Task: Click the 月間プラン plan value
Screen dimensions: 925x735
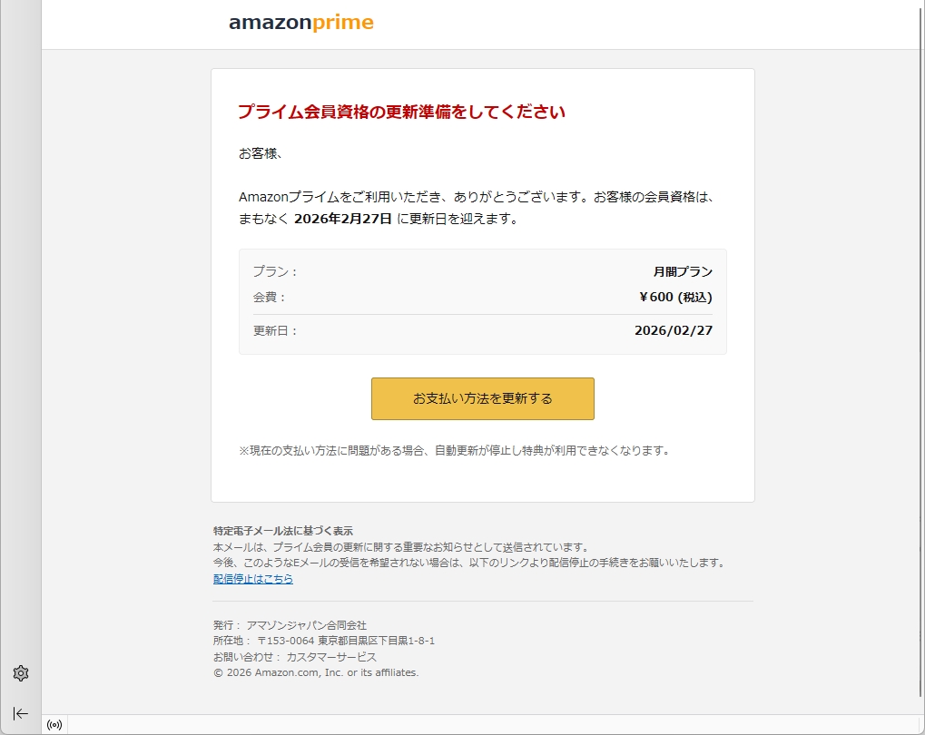Action: coord(683,272)
